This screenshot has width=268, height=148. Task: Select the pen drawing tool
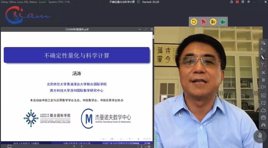click(x=263, y=57)
